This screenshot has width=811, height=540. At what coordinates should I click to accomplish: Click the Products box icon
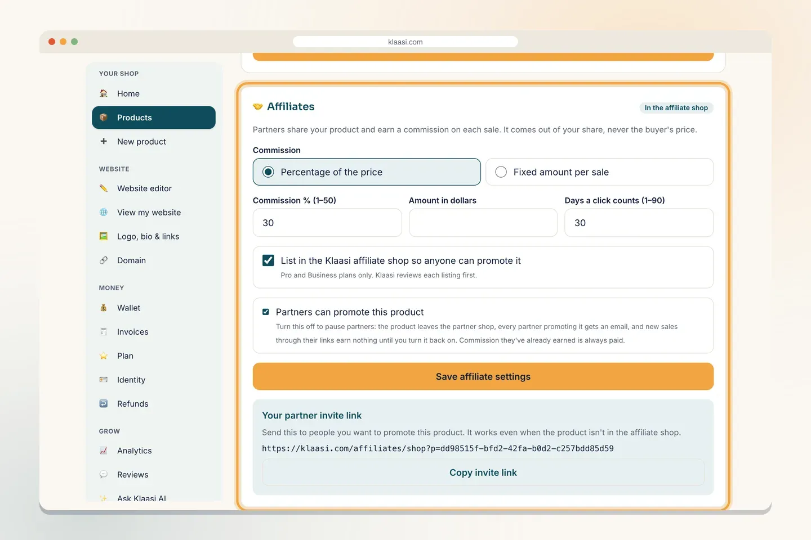[x=104, y=118]
